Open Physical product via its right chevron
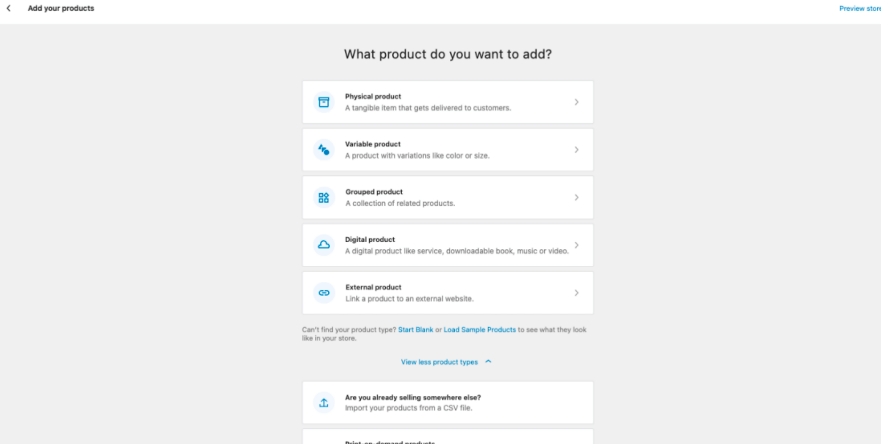This screenshot has width=881, height=444. (x=576, y=102)
